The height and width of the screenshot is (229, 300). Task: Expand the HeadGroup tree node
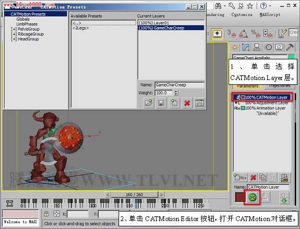(x=14, y=39)
